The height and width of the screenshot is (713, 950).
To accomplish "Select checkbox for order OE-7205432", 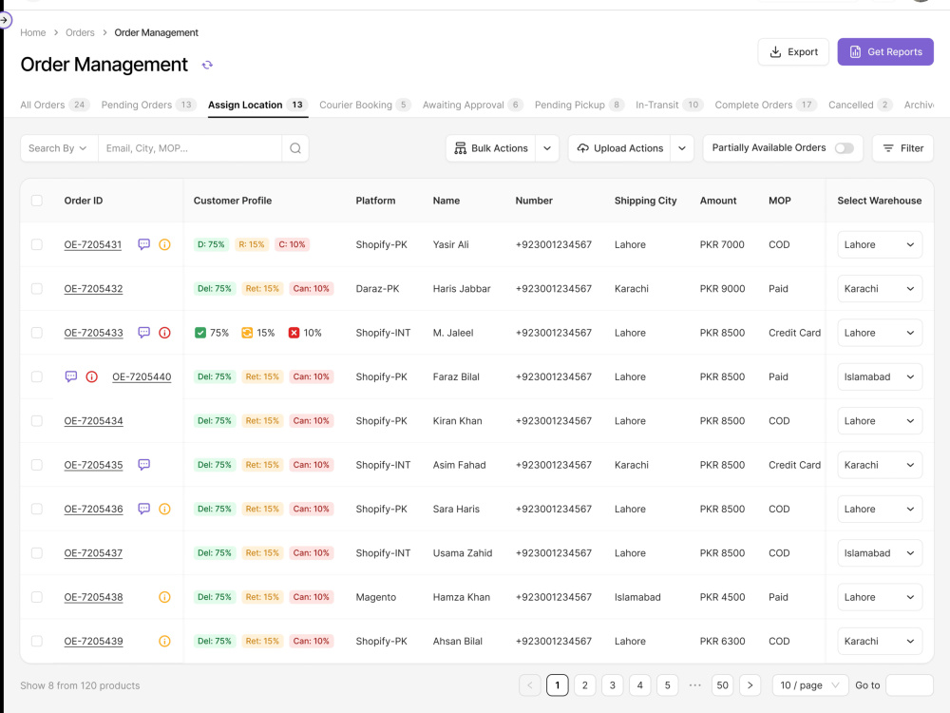I will coord(37,289).
